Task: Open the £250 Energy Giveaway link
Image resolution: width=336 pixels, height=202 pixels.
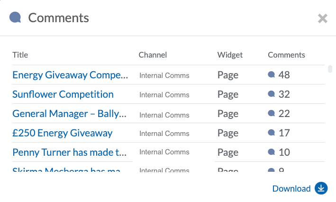Action: [63, 133]
